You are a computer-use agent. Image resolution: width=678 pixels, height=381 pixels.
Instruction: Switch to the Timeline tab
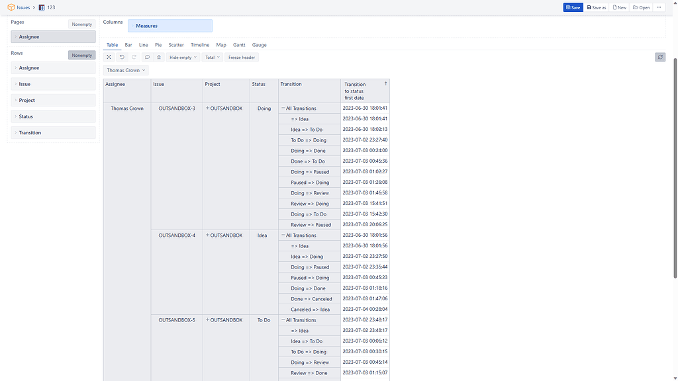200,45
